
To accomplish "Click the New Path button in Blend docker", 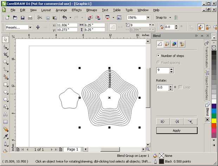I will tap(190, 121).
